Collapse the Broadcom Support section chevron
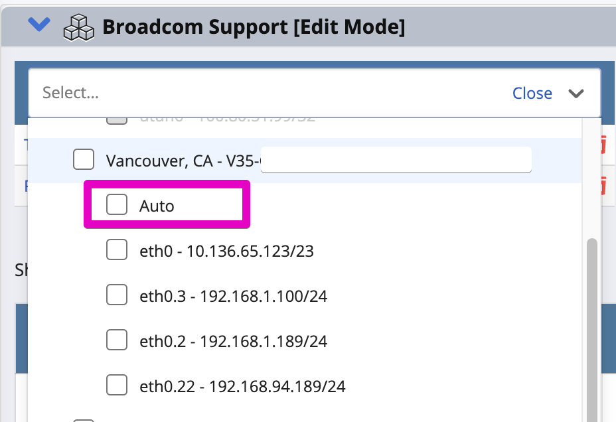This screenshot has height=422, width=616. pyautogui.click(x=39, y=25)
